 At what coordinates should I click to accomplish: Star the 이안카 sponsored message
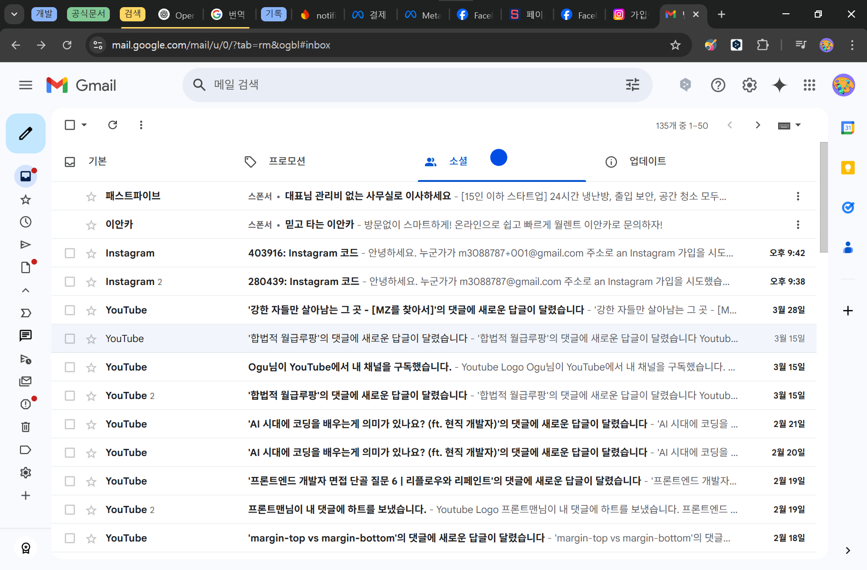pyautogui.click(x=91, y=225)
